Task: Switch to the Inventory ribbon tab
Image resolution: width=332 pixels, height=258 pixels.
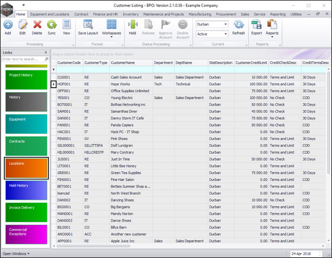Action: point(131,14)
